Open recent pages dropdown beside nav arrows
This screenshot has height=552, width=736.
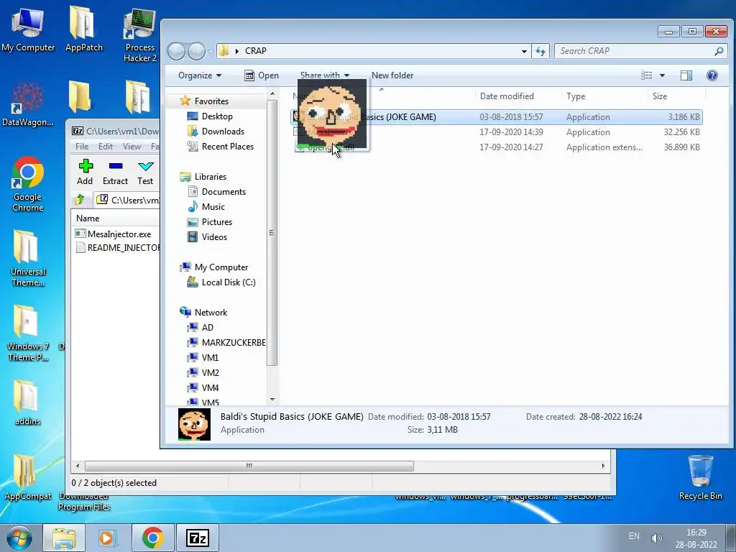pyautogui.click(x=211, y=51)
